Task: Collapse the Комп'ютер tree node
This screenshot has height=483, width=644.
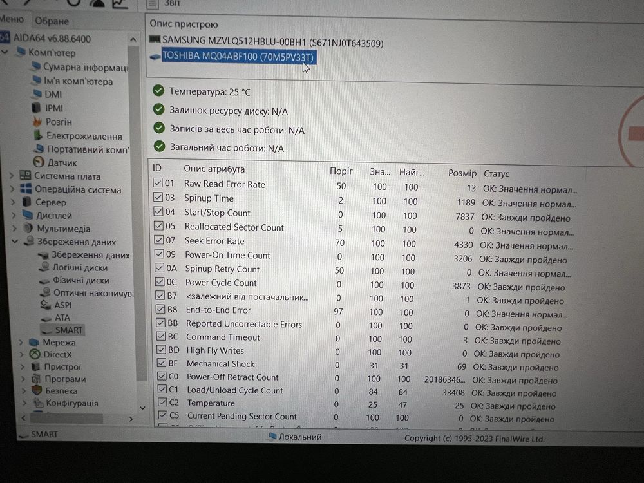Action: pyautogui.click(x=5, y=52)
